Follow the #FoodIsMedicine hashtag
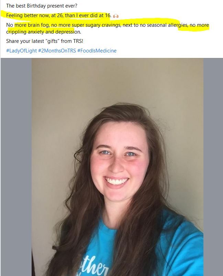223x276 pixels. tap(97, 51)
